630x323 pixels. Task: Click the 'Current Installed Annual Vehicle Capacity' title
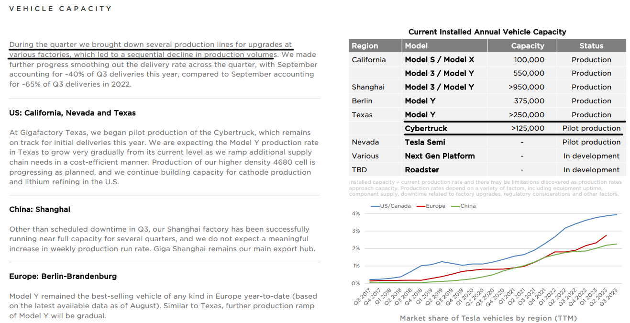pos(487,32)
